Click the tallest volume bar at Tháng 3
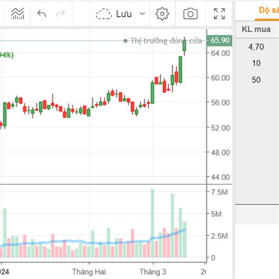This screenshot has height=279, width=279. tap(153, 223)
